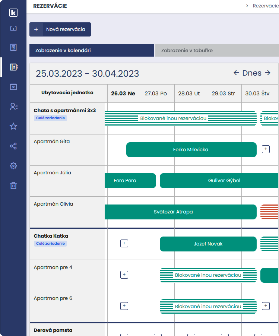Click blocked bar in Apartman pre 6 row
The width and height of the screenshot is (279, 336).
[x=208, y=307]
